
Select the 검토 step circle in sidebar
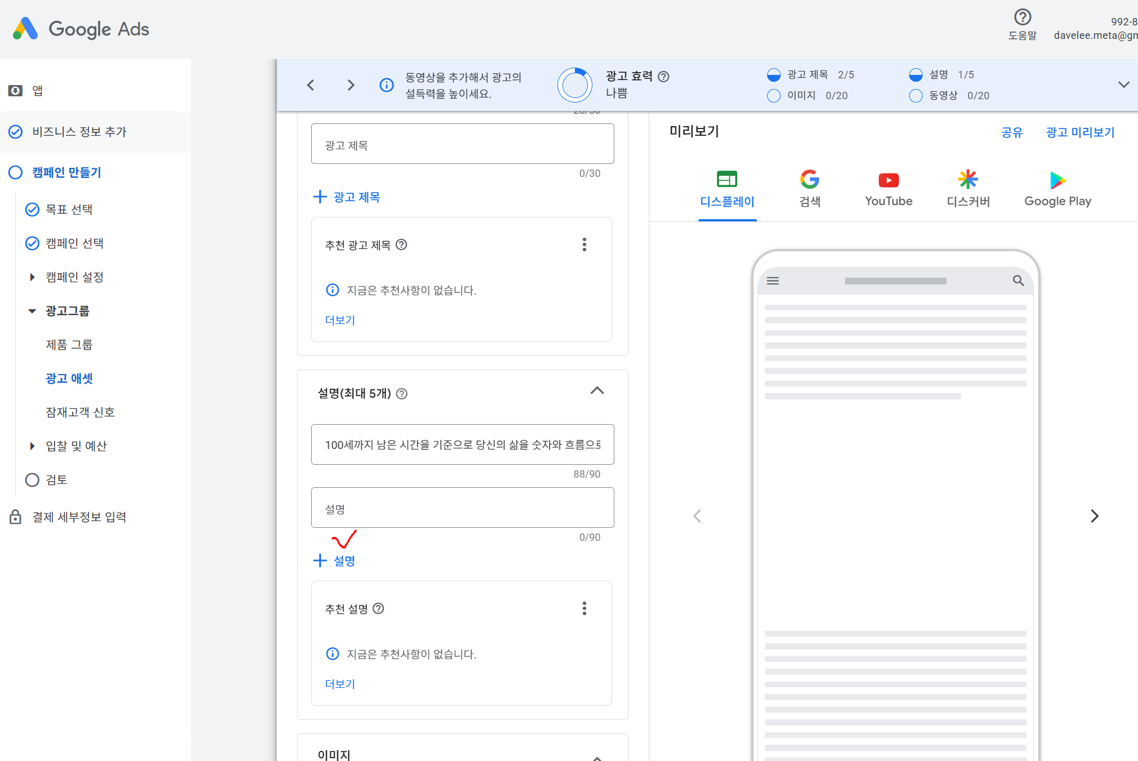(32, 480)
